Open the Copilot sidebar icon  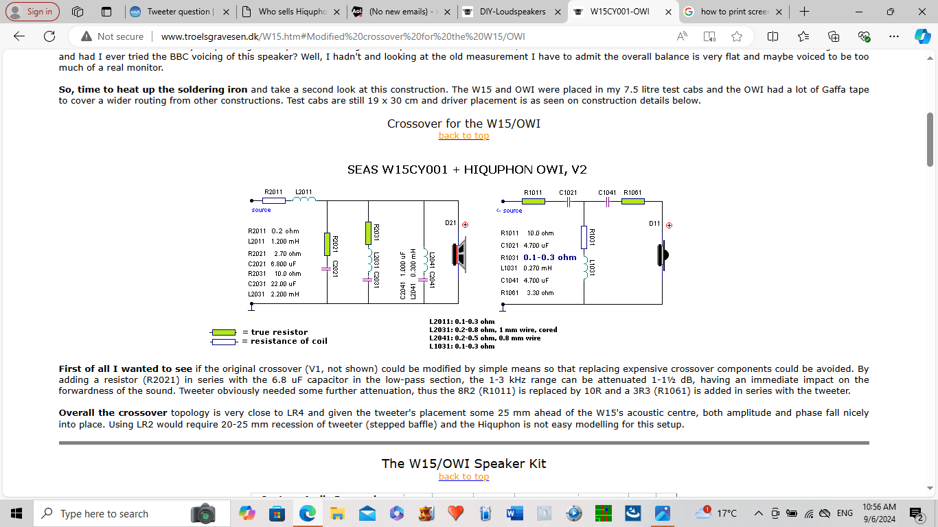pos(922,36)
